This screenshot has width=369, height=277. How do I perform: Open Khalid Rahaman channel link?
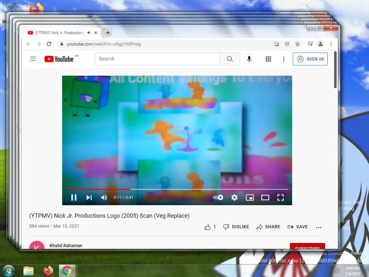click(66, 246)
